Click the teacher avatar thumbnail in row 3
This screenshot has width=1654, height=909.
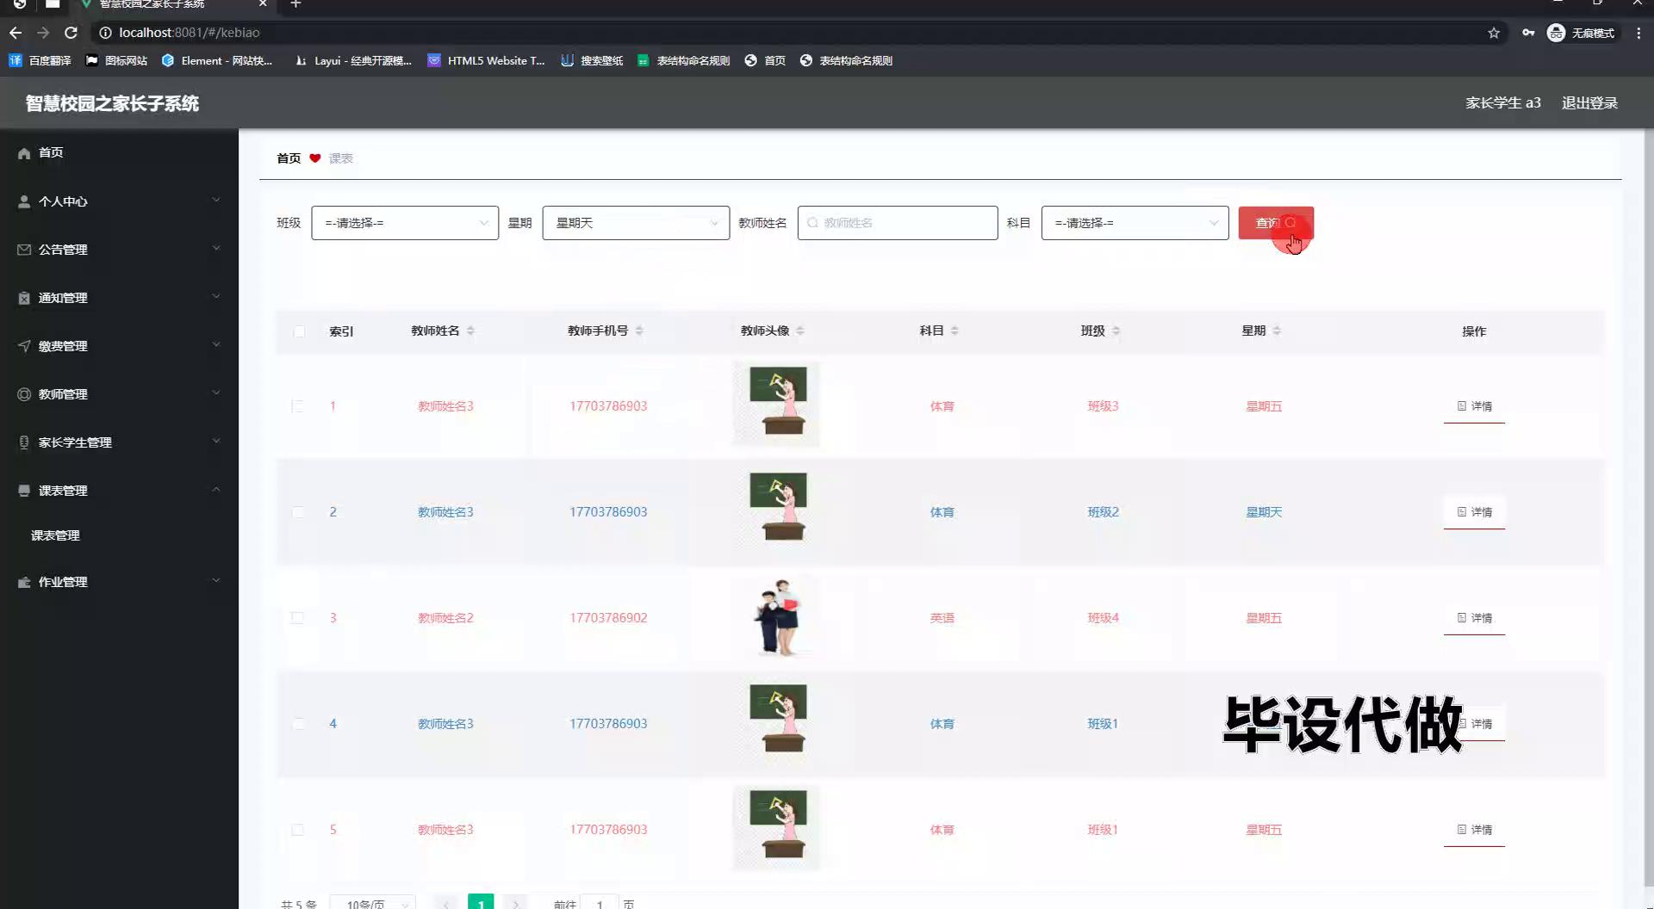click(x=776, y=617)
